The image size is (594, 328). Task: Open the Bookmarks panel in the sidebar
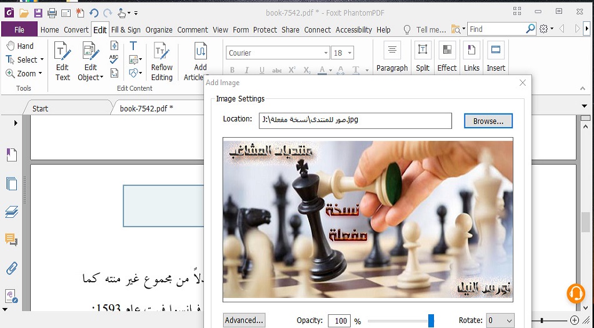pyautogui.click(x=11, y=154)
